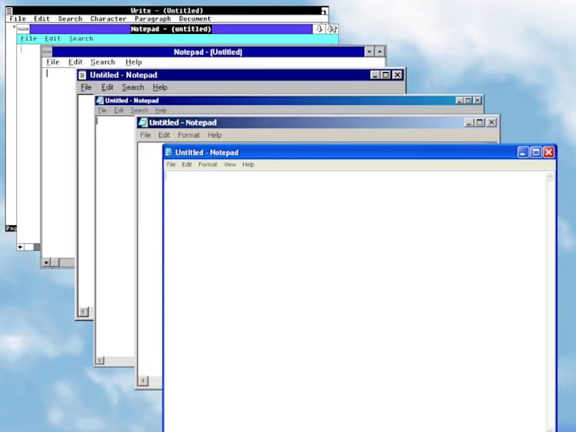Click the white text area of Windows XP Notepad
Viewport: 576px width, 432px height.
click(x=356, y=302)
